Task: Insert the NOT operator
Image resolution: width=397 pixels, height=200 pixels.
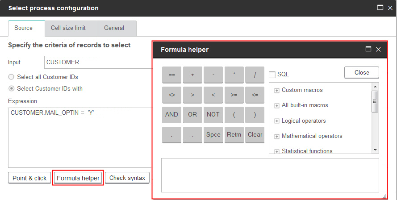Action: click(213, 114)
